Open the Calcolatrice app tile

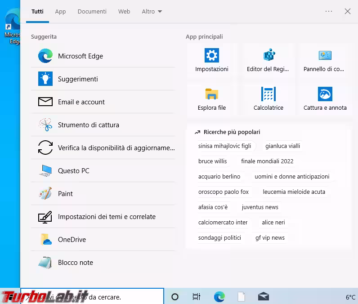pyautogui.click(x=268, y=99)
